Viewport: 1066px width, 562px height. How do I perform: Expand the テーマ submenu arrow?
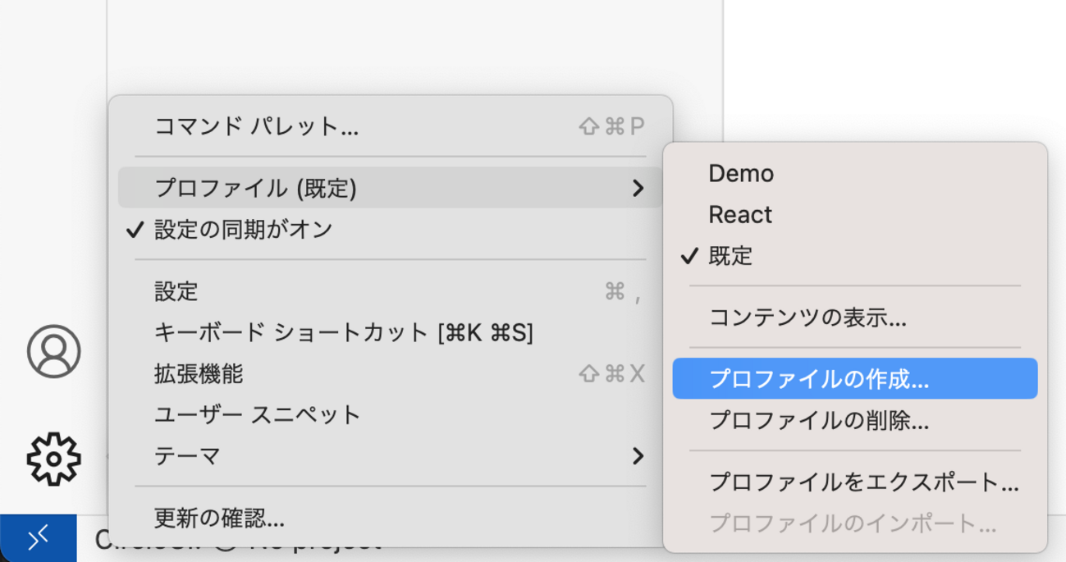click(638, 456)
